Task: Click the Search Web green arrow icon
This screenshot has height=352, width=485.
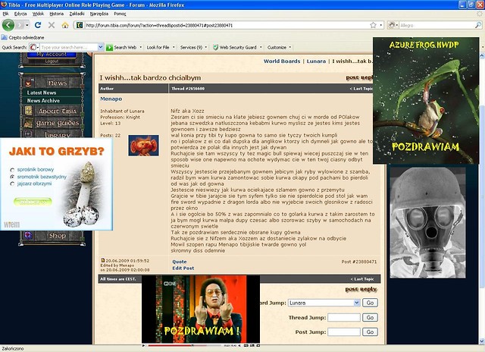Action: point(109,47)
